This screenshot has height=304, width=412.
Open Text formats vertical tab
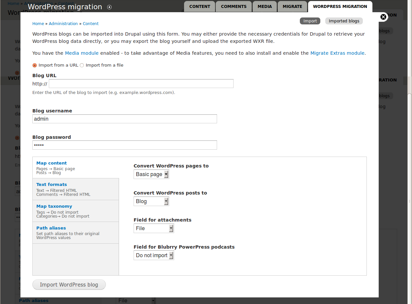pos(76,189)
